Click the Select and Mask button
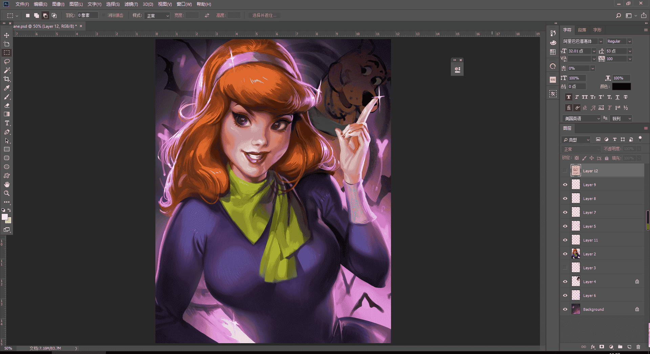This screenshot has height=354, width=650. click(264, 16)
